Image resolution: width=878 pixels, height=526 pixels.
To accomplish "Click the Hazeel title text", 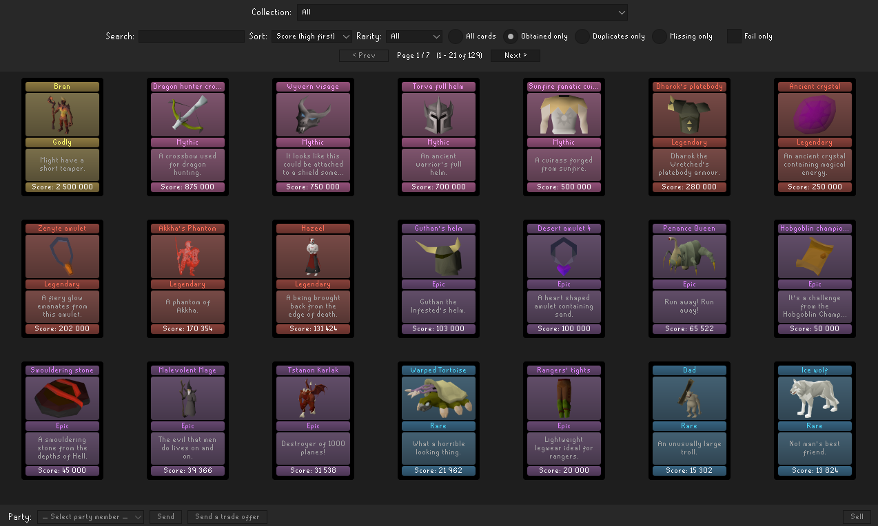I will pyautogui.click(x=313, y=229).
